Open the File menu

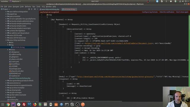pos(2,7)
